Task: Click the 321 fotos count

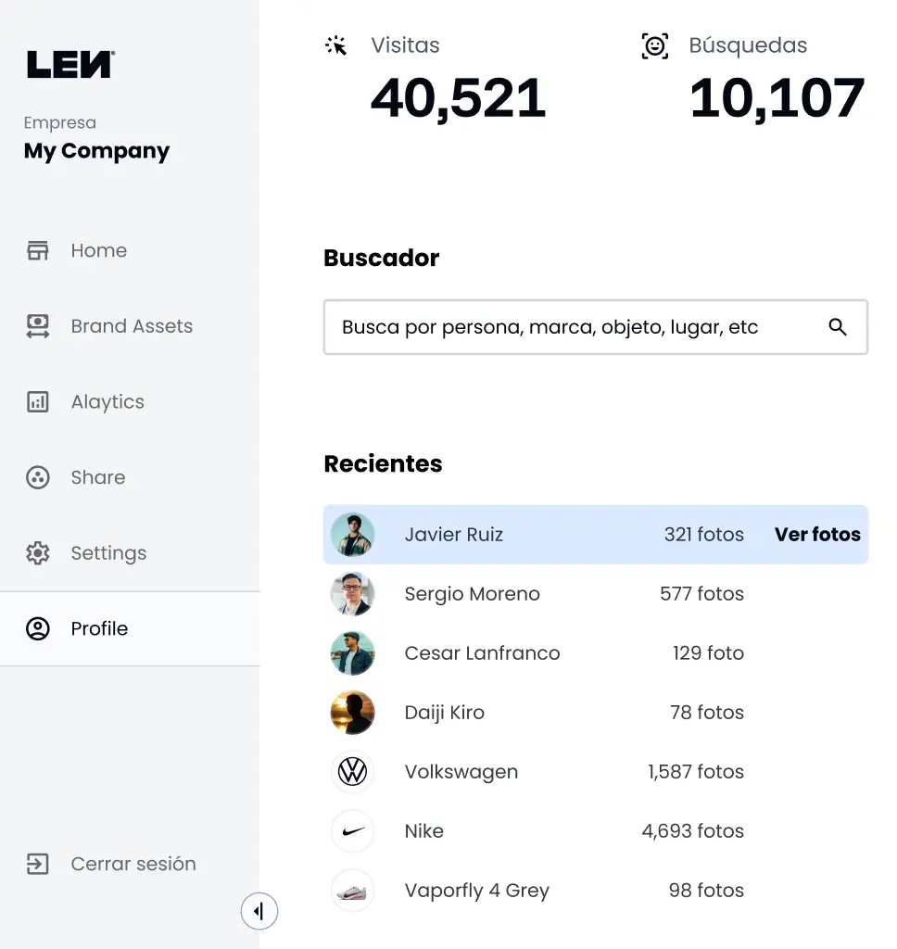Action: coord(704,535)
